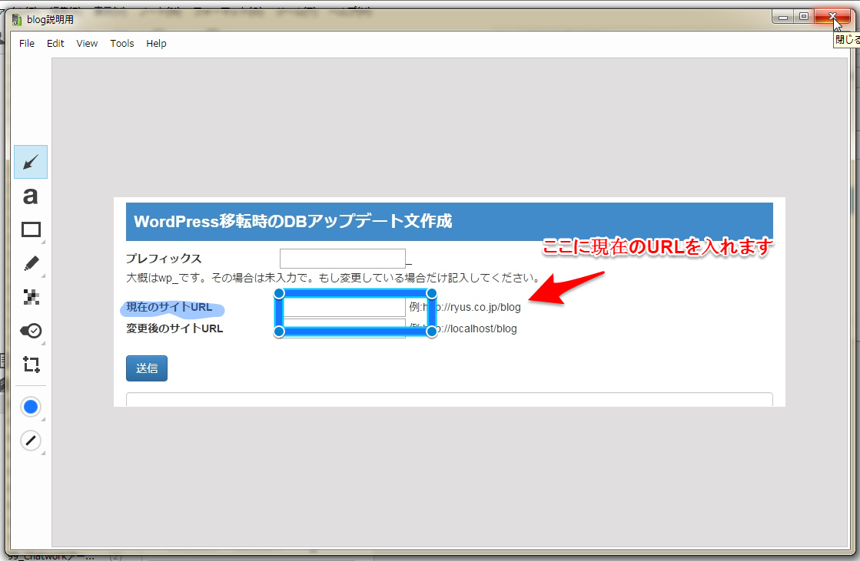Select the Arrow tool

point(31,162)
